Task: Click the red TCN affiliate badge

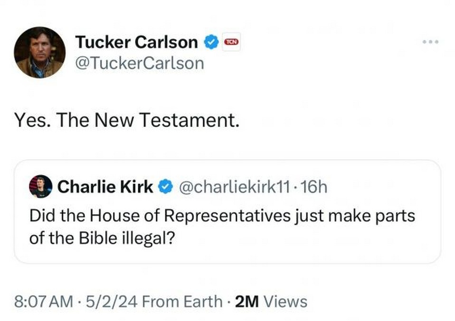Action: pos(231,42)
